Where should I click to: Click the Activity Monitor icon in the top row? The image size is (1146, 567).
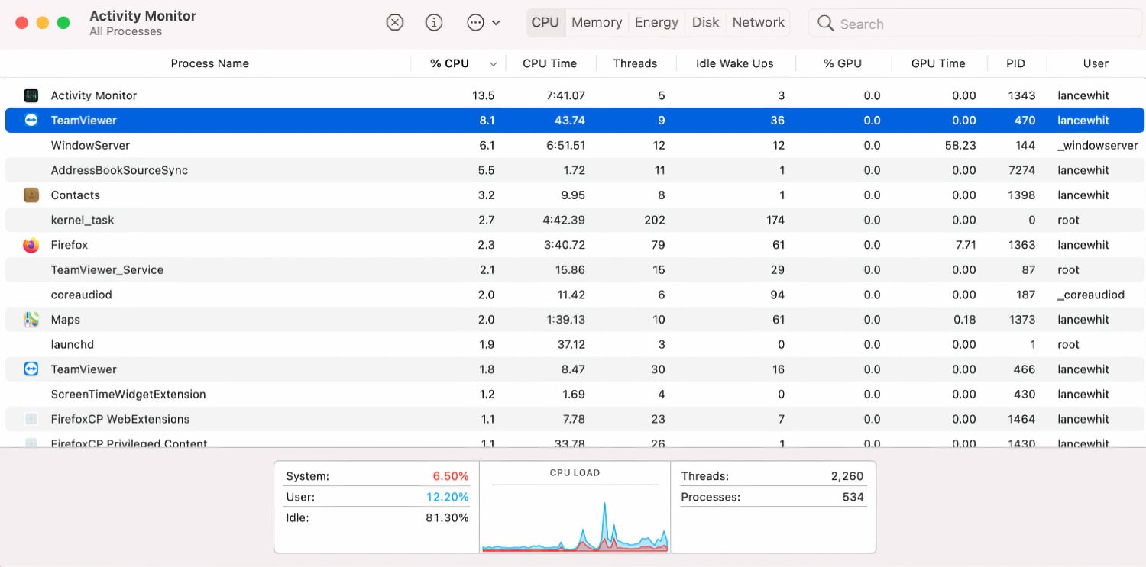click(x=31, y=95)
